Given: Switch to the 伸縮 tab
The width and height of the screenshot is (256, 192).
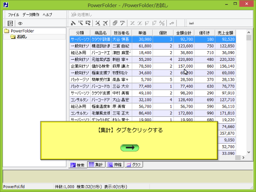Looking at the screenshot, I should tap(115, 164).
